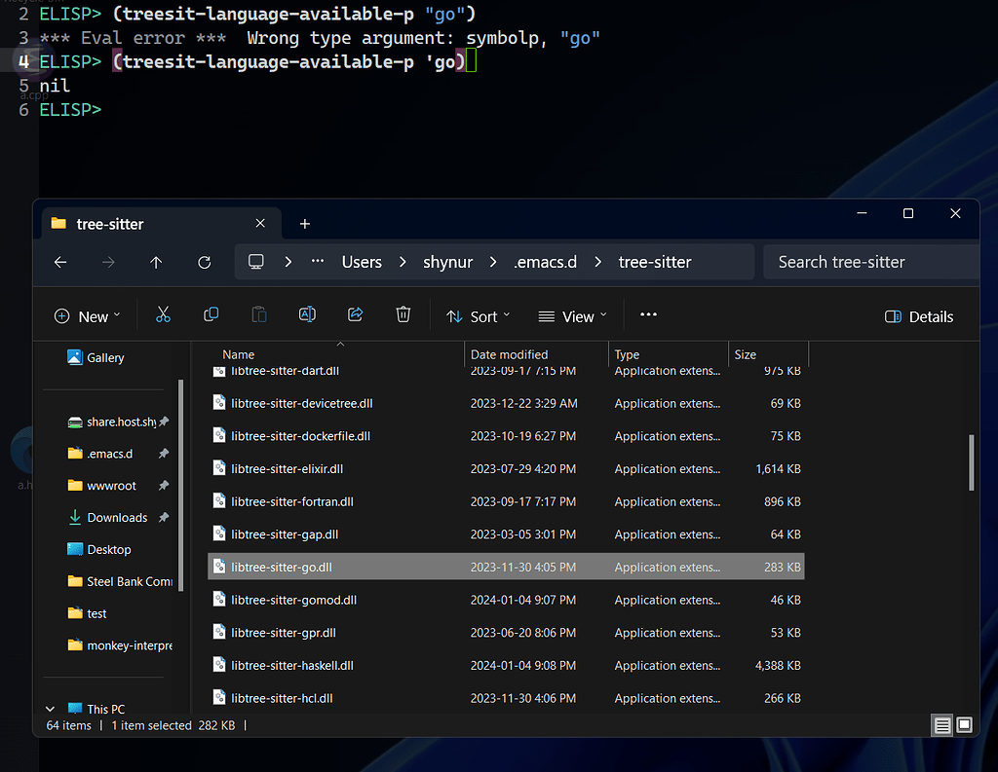Open the Share icon in the toolbar

(x=355, y=314)
